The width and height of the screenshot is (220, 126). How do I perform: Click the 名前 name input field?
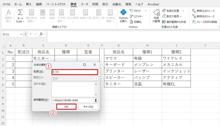(x=75, y=72)
